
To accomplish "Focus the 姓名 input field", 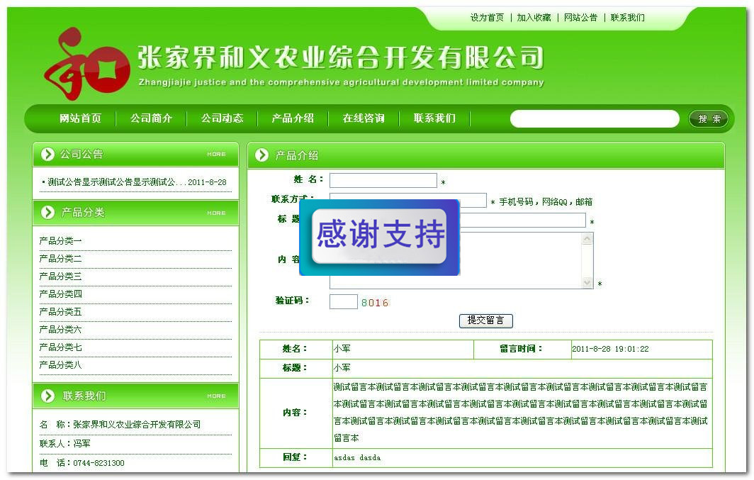I will click(383, 180).
